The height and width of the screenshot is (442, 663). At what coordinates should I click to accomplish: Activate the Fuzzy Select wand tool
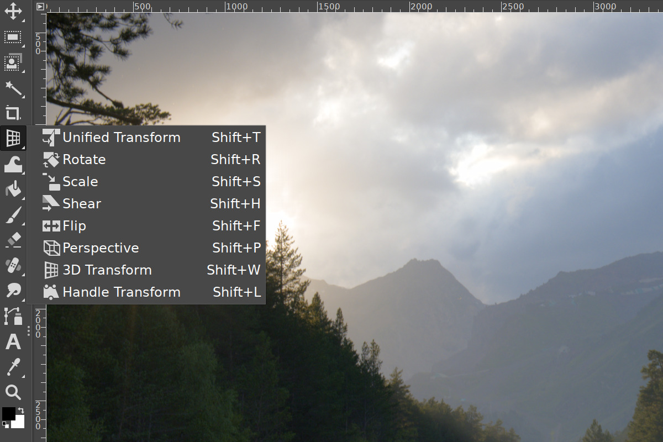coord(14,88)
